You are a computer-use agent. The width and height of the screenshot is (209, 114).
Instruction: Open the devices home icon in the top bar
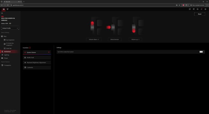4,9
